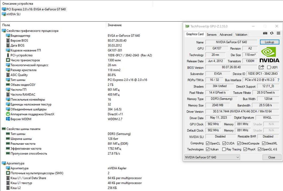Screen dimensions: 283x191
Task: Click GPU-Z title bar app icon
Action: [x=187, y=26]
